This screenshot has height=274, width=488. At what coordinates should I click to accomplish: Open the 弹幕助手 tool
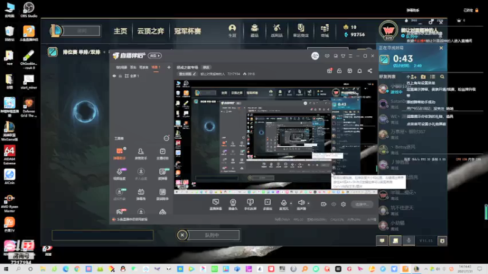[x=120, y=153]
